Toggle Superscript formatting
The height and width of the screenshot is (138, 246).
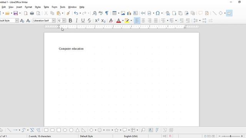tap(97, 20)
